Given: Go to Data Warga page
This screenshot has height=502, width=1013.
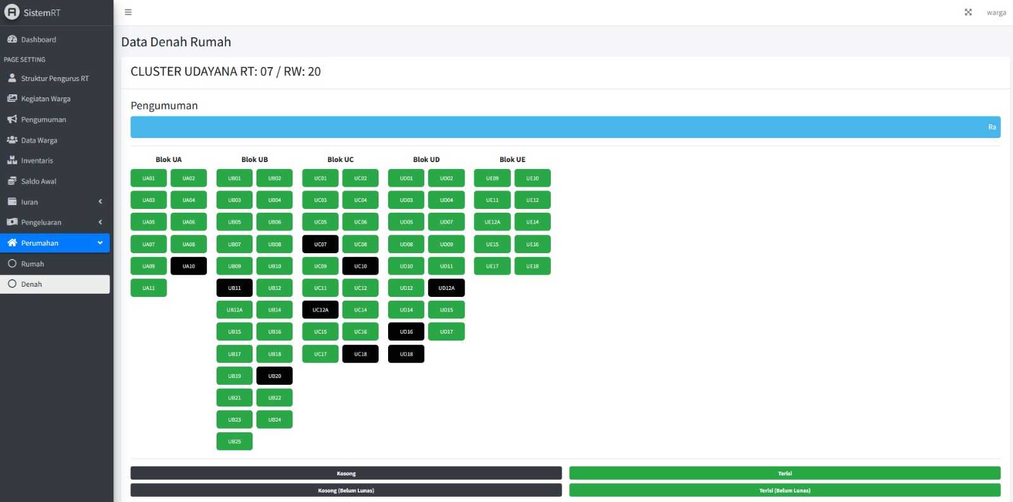Looking at the screenshot, I should click(x=55, y=140).
